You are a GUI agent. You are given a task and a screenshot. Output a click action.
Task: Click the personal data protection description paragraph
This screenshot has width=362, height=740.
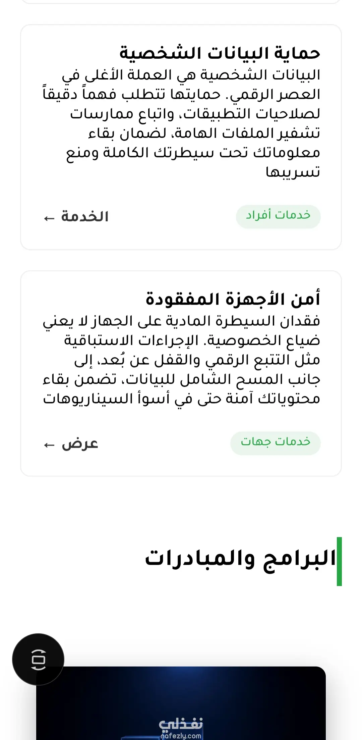[181, 123]
